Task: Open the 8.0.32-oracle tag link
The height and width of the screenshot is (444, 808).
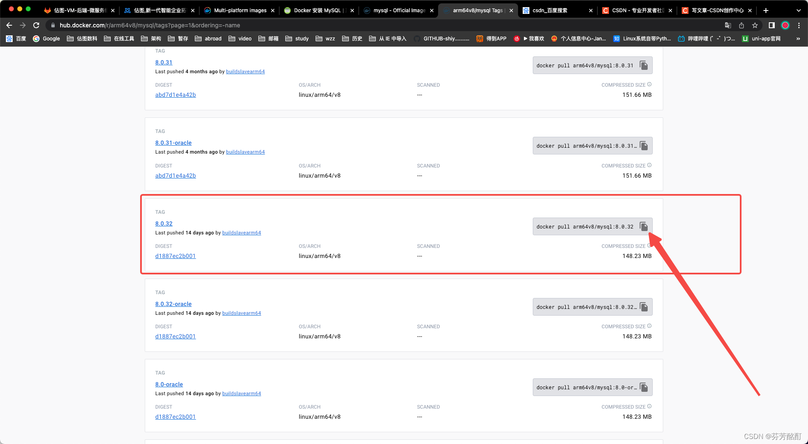Action: pyautogui.click(x=173, y=304)
